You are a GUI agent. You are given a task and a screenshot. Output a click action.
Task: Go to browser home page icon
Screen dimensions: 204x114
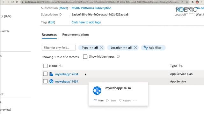[17, 2]
